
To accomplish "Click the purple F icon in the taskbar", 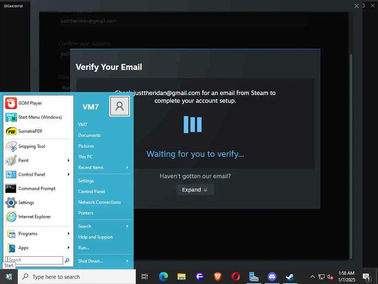I will tap(200, 277).
